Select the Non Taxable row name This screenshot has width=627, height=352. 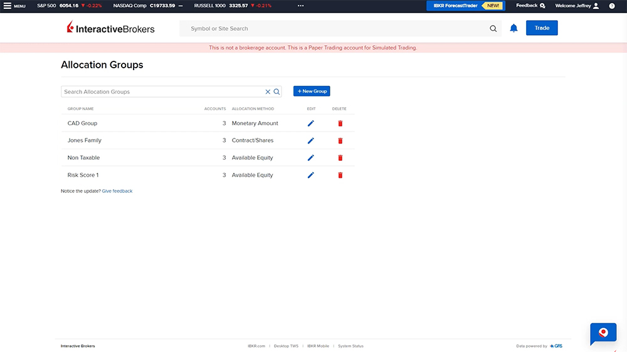(83, 157)
